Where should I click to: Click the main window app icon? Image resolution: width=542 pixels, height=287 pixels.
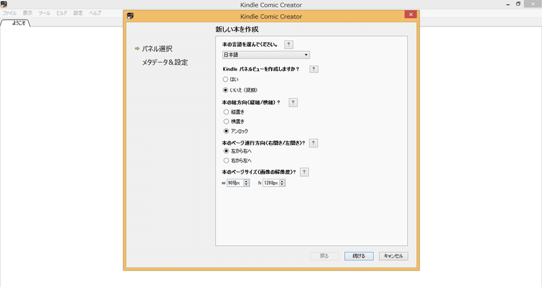4,4
